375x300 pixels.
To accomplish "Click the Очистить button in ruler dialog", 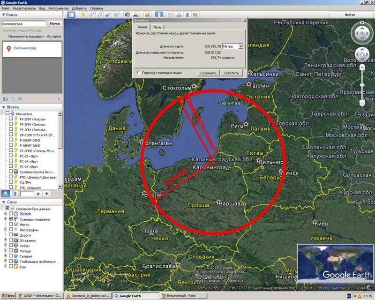I will pos(231,73).
